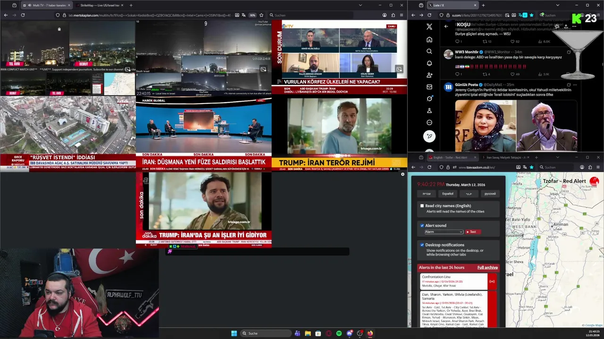This screenshot has width=604, height=339.
Task: Toggle Desktop notifications checkbox
Action: point(422,245)
